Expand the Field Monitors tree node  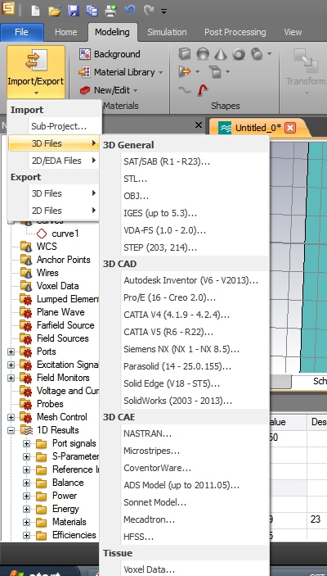[x=11, y=378]
